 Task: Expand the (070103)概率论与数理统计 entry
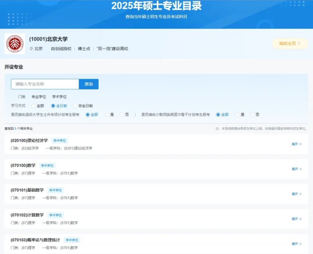297,244
